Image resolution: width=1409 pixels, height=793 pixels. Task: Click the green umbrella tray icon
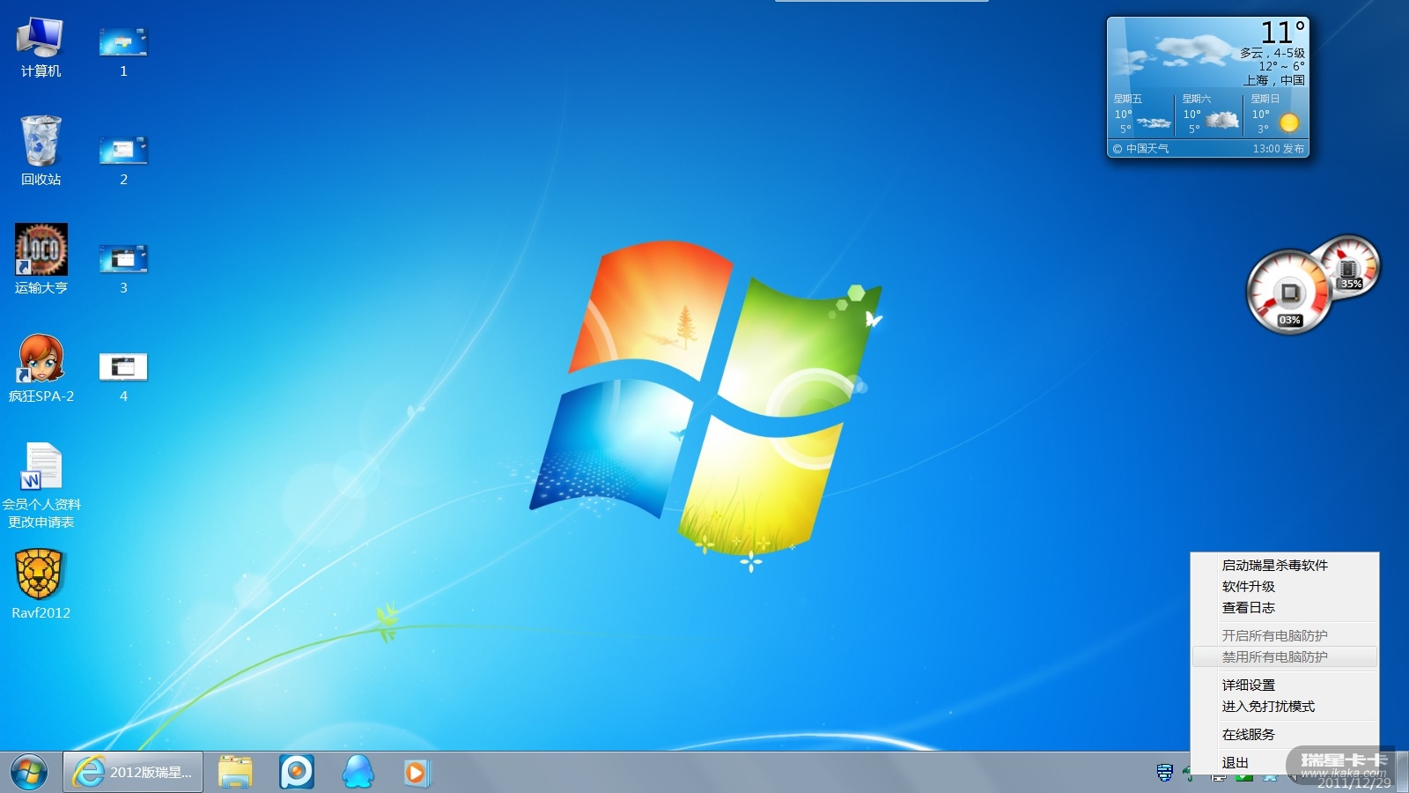click(x=1188, y=774)
